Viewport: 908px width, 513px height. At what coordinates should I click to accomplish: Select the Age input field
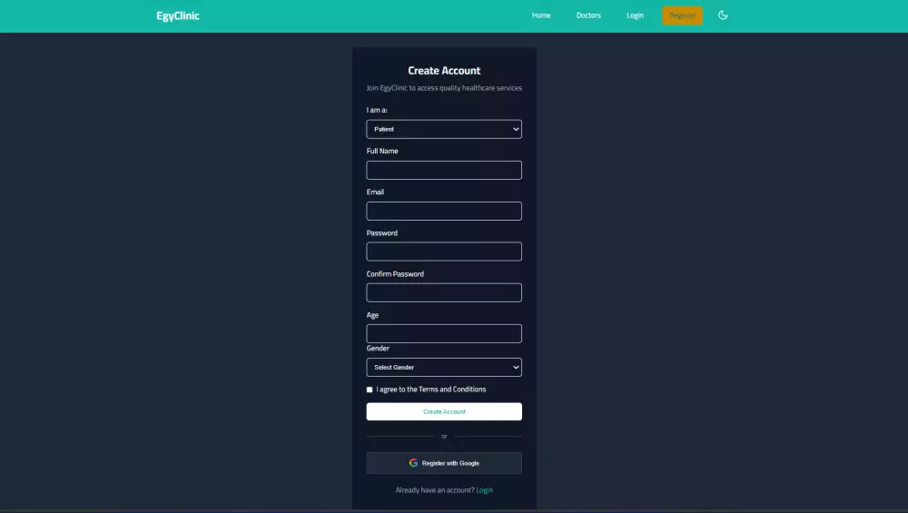(444, 333)
